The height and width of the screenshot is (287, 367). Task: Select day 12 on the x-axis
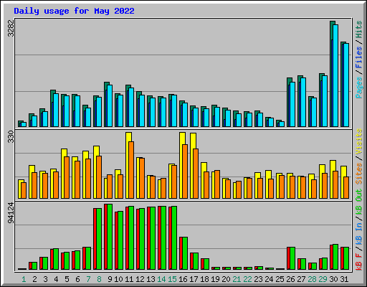140,279
